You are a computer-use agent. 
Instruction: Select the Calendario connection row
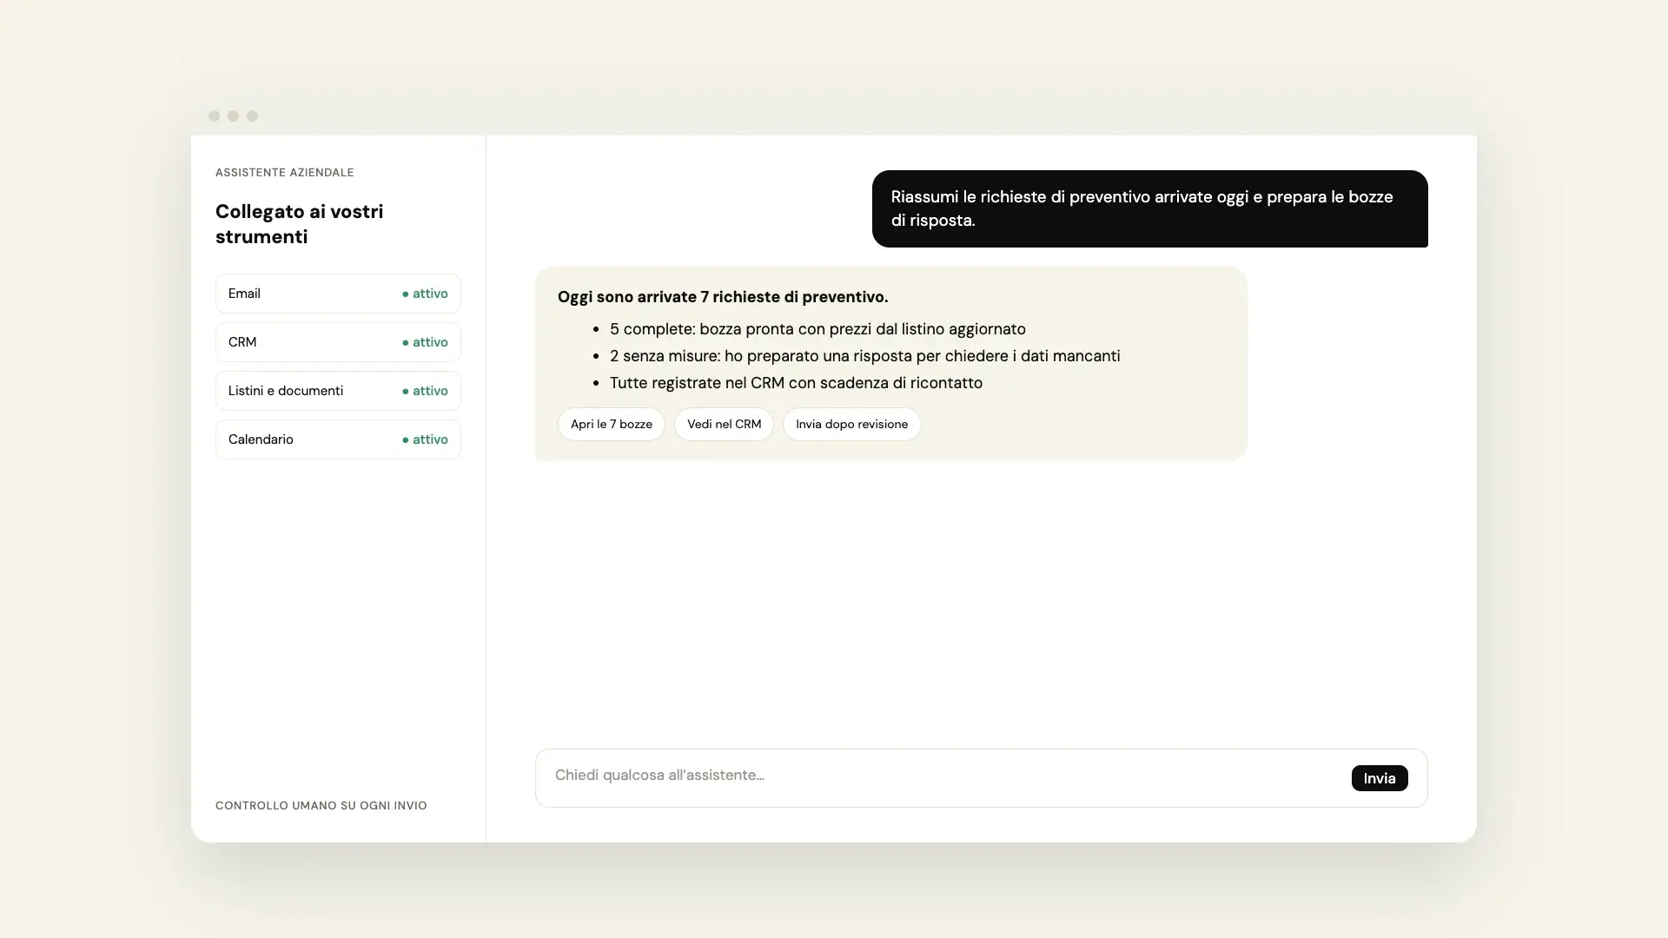point(338,439)
